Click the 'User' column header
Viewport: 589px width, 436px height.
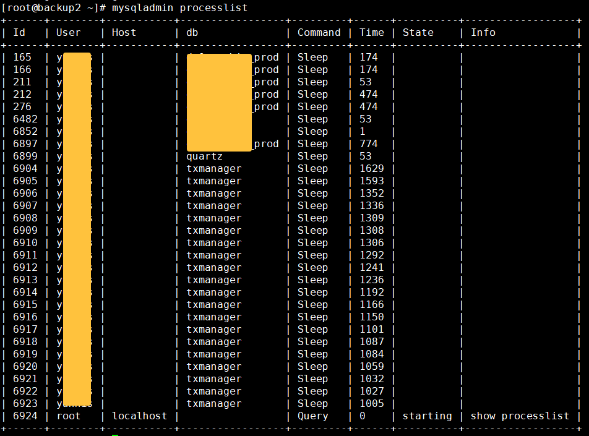[68, 33]
